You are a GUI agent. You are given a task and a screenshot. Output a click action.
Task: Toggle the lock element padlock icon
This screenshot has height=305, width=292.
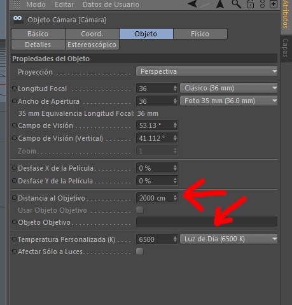pyautogui.click(x=250, y=4)
